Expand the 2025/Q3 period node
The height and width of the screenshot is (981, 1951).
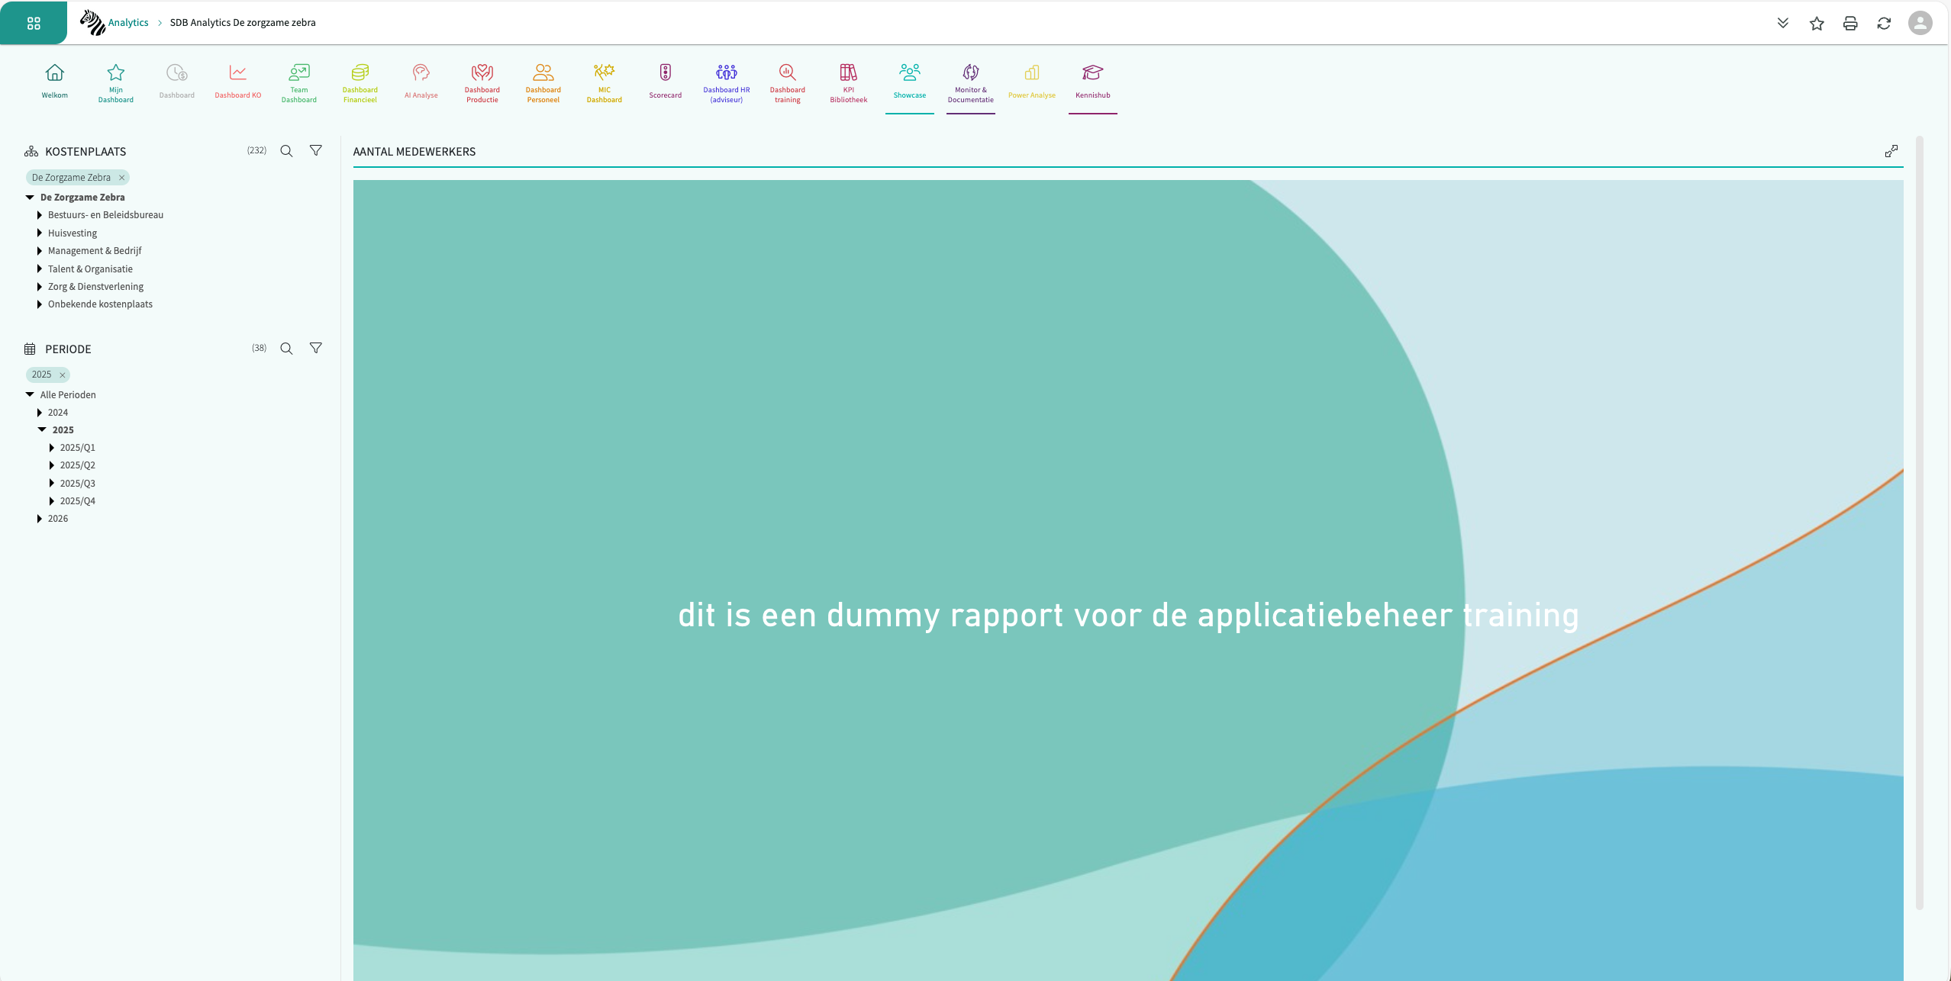click(x=51, y=483)
